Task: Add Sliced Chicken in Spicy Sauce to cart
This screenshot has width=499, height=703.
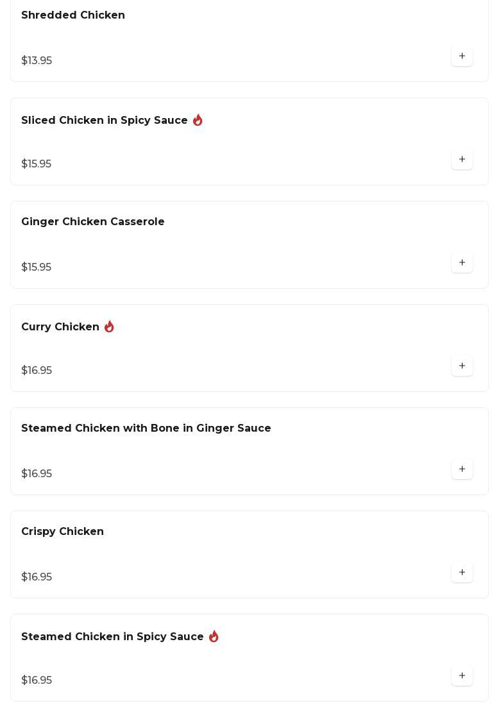Action: (462, 160)
